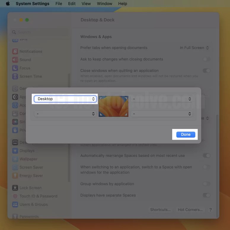Open the Apple menu

point(8,3)
